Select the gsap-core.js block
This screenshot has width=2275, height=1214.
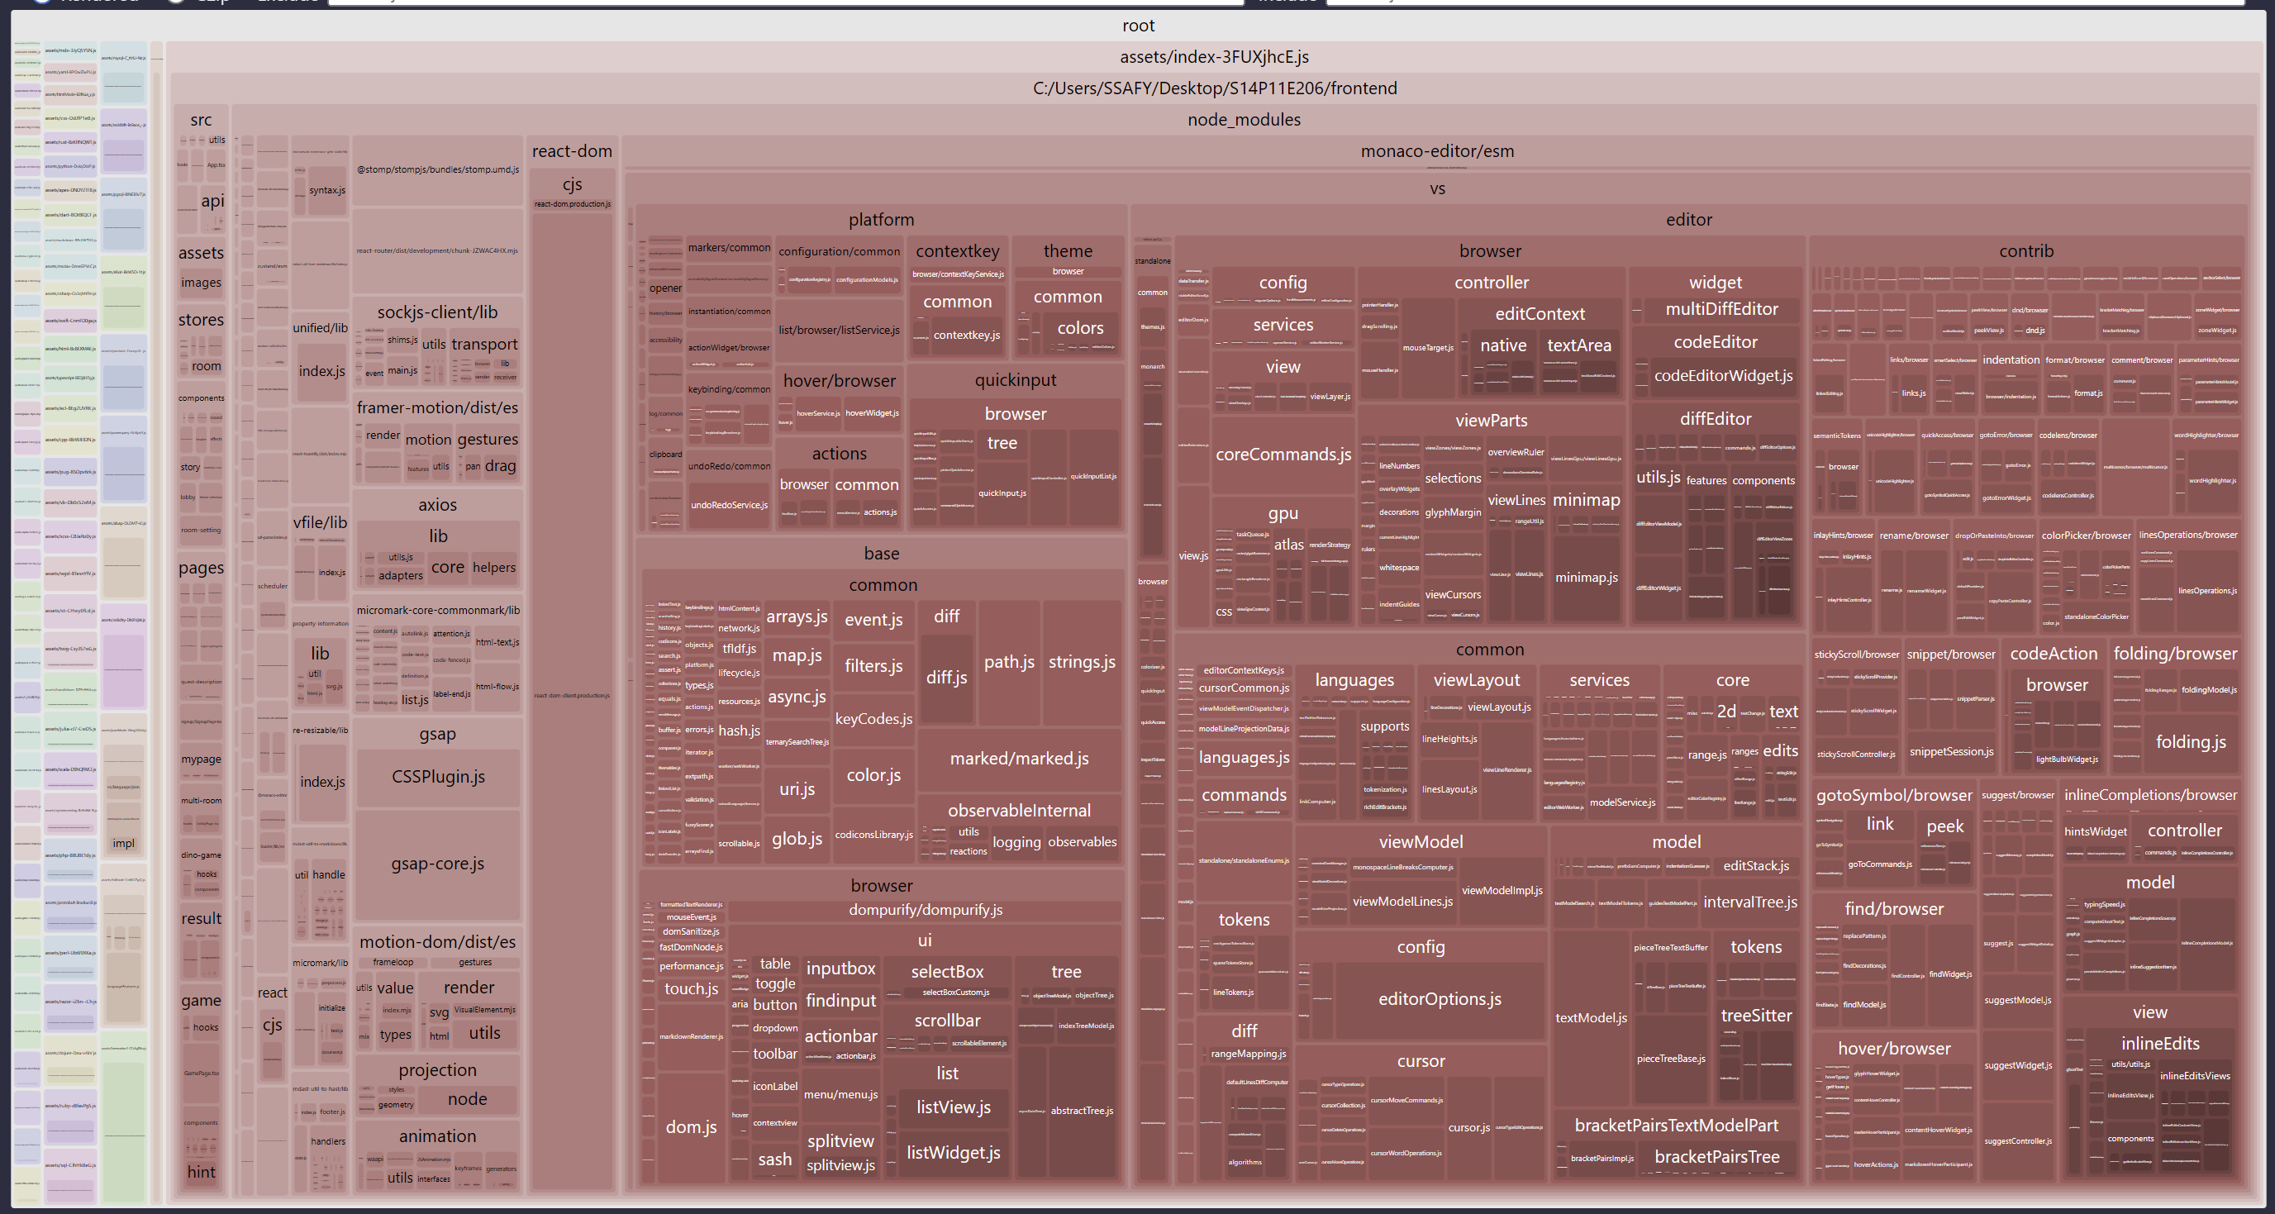[437, 864]
